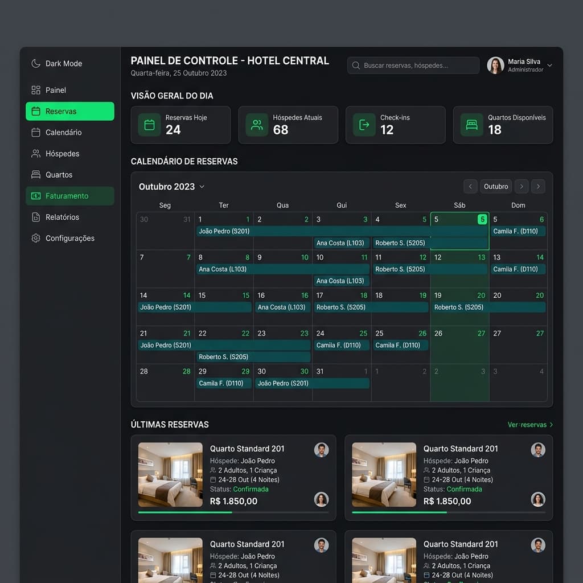
Task: Open Roberto S. (S205) booking on day 11
Action: pos(430,269)
